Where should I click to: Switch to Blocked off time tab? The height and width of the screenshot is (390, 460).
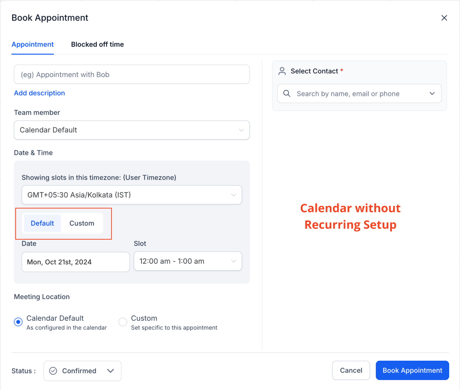tap(97, 44)
